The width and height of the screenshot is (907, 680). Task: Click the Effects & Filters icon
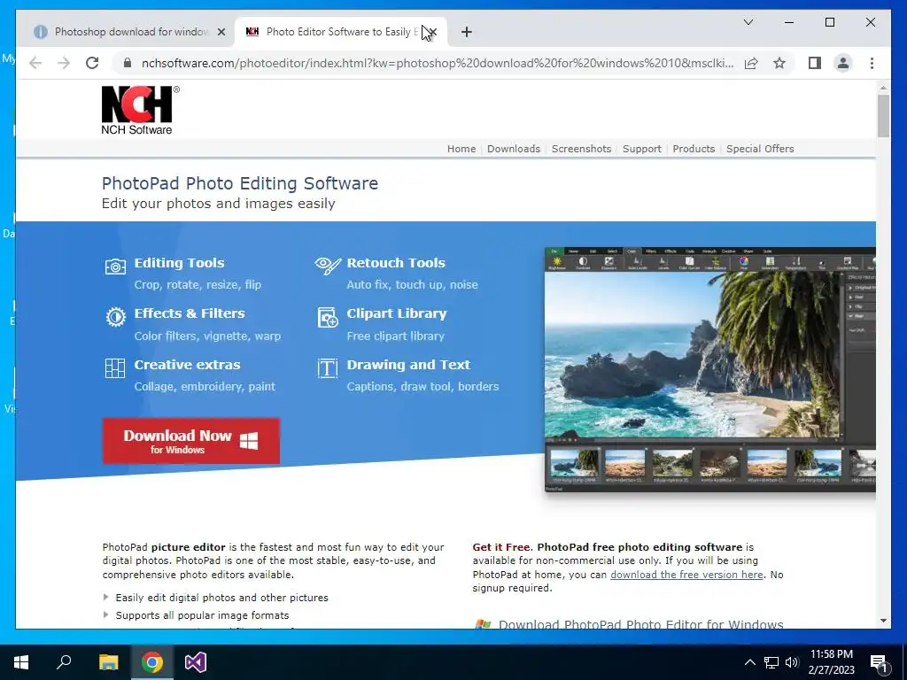point(116,317)
